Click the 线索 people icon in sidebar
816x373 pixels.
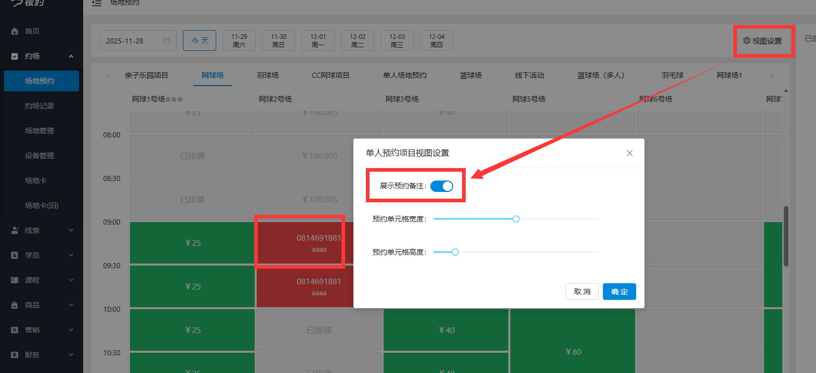(x=15, y=230)
